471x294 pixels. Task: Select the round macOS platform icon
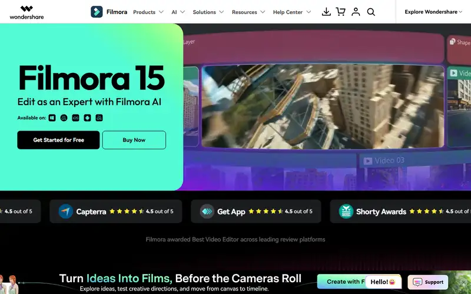(x=64, y=118)
